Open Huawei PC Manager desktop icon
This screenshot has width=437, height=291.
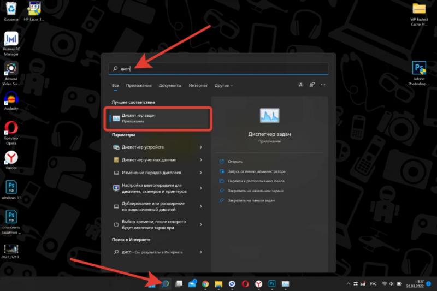coord(11,40)
